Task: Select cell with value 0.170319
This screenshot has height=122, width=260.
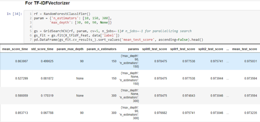Action: 47,96
